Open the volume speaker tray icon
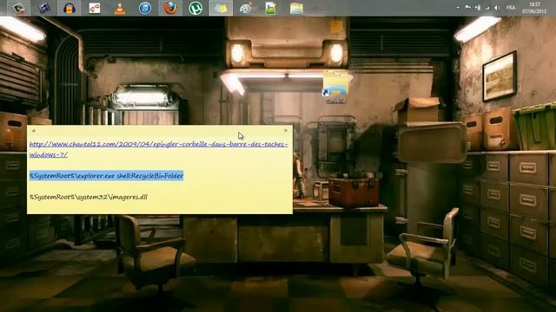Viewport: 556px width, 312px height. pos(497,8)
